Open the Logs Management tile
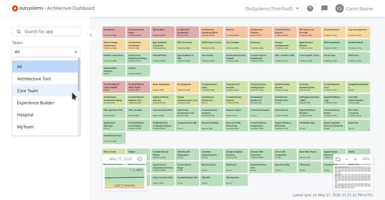Viewport: 385px width, 200px height. (358, 32)
